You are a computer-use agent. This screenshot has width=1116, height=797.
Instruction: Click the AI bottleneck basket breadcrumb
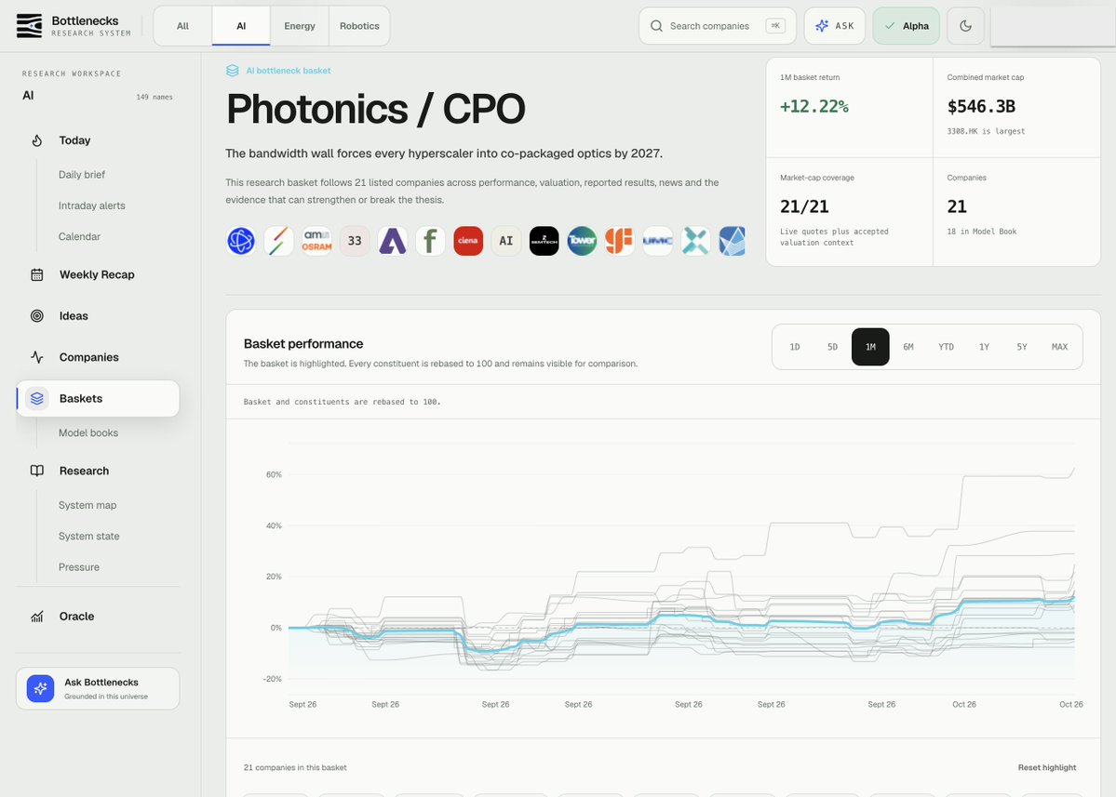[x=289, y=71]
